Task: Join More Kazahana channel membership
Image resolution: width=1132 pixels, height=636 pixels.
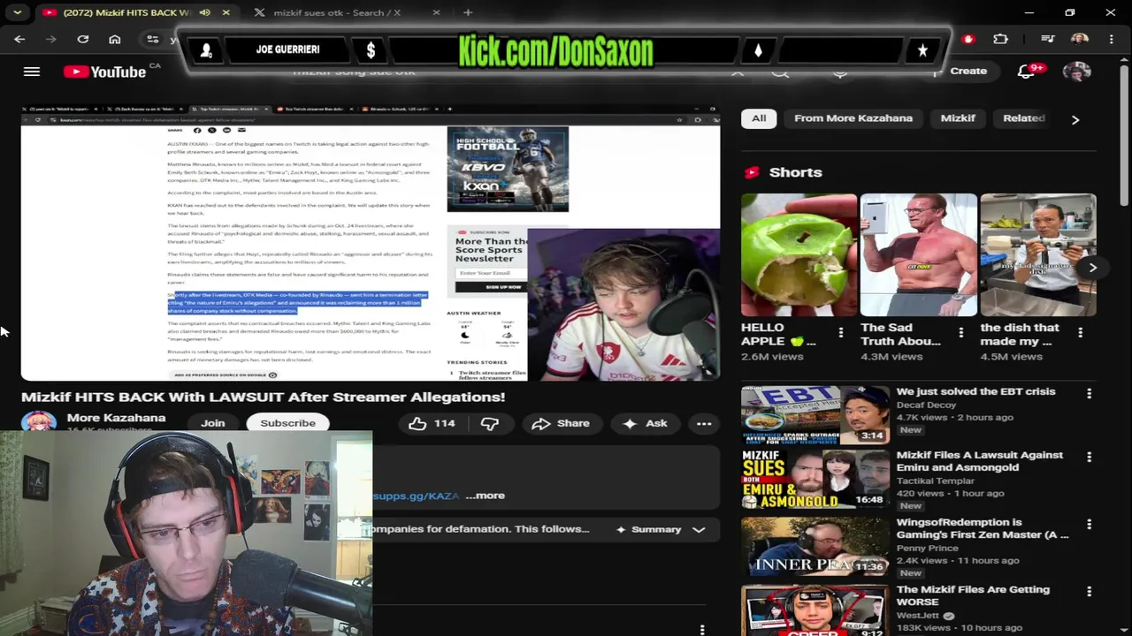Action: click(x=212, y=423)
